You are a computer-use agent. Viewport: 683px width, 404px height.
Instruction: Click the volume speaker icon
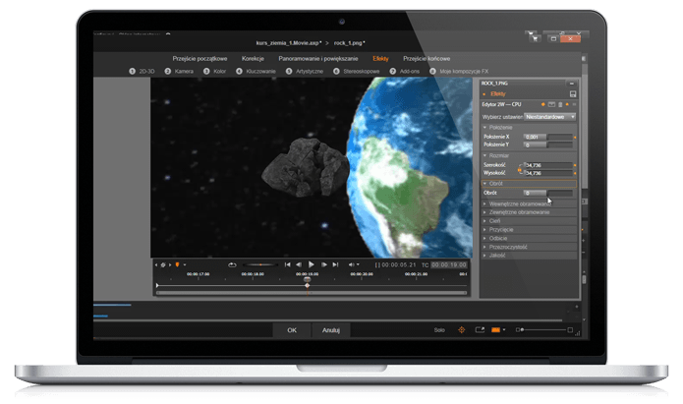click(351, 264)
